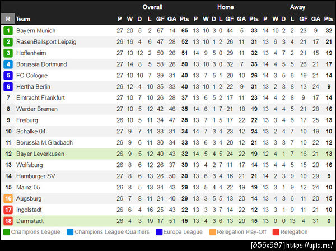Click the red rank 17 badge for Ingolstadt
Viewport: 336px width, 251px height.
click(x=8, y=210)
